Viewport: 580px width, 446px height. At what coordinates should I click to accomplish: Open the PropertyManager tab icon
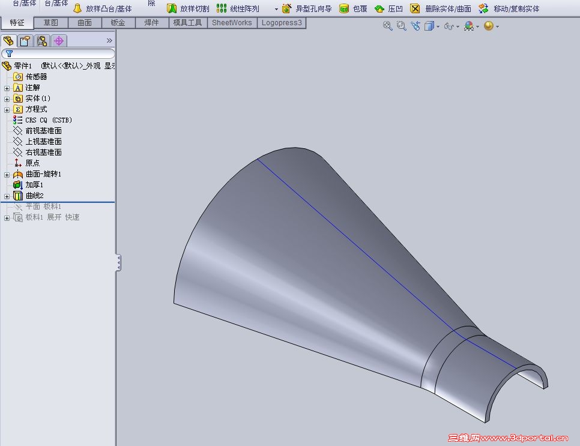(x=25, y=41)
